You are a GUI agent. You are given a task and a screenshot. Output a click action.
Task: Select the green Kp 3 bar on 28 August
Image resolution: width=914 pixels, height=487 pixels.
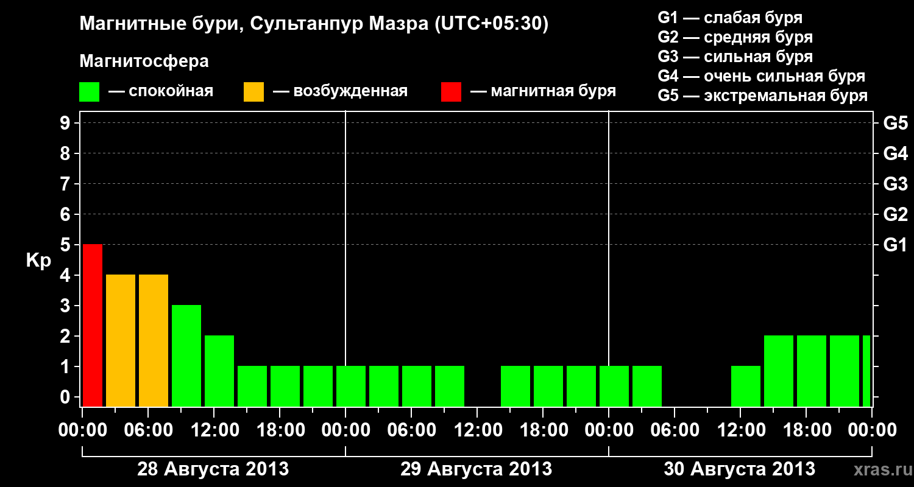pos(186,356)
